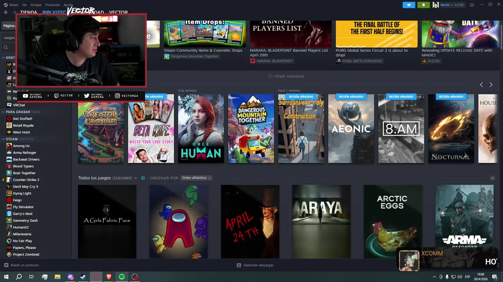The image size is (503, 282).
Task: Open Brave browser from the taskbar
Action: [109, 277]
